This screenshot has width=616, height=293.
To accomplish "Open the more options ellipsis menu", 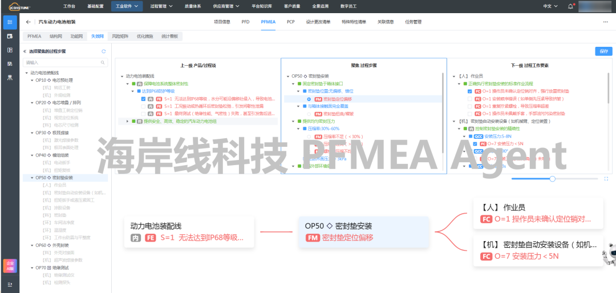I will tap(605, 22).
